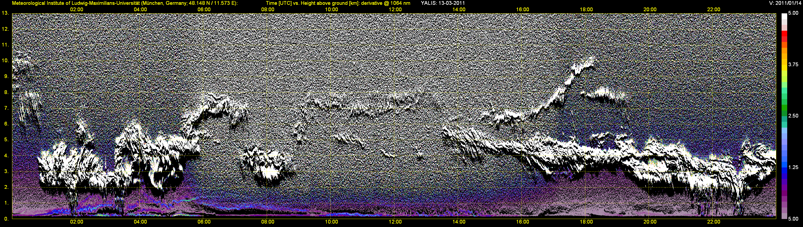This screenshot has width=803, height=227.
Task: Click the '12.' height axis label
Action: [x=5, y=29]
